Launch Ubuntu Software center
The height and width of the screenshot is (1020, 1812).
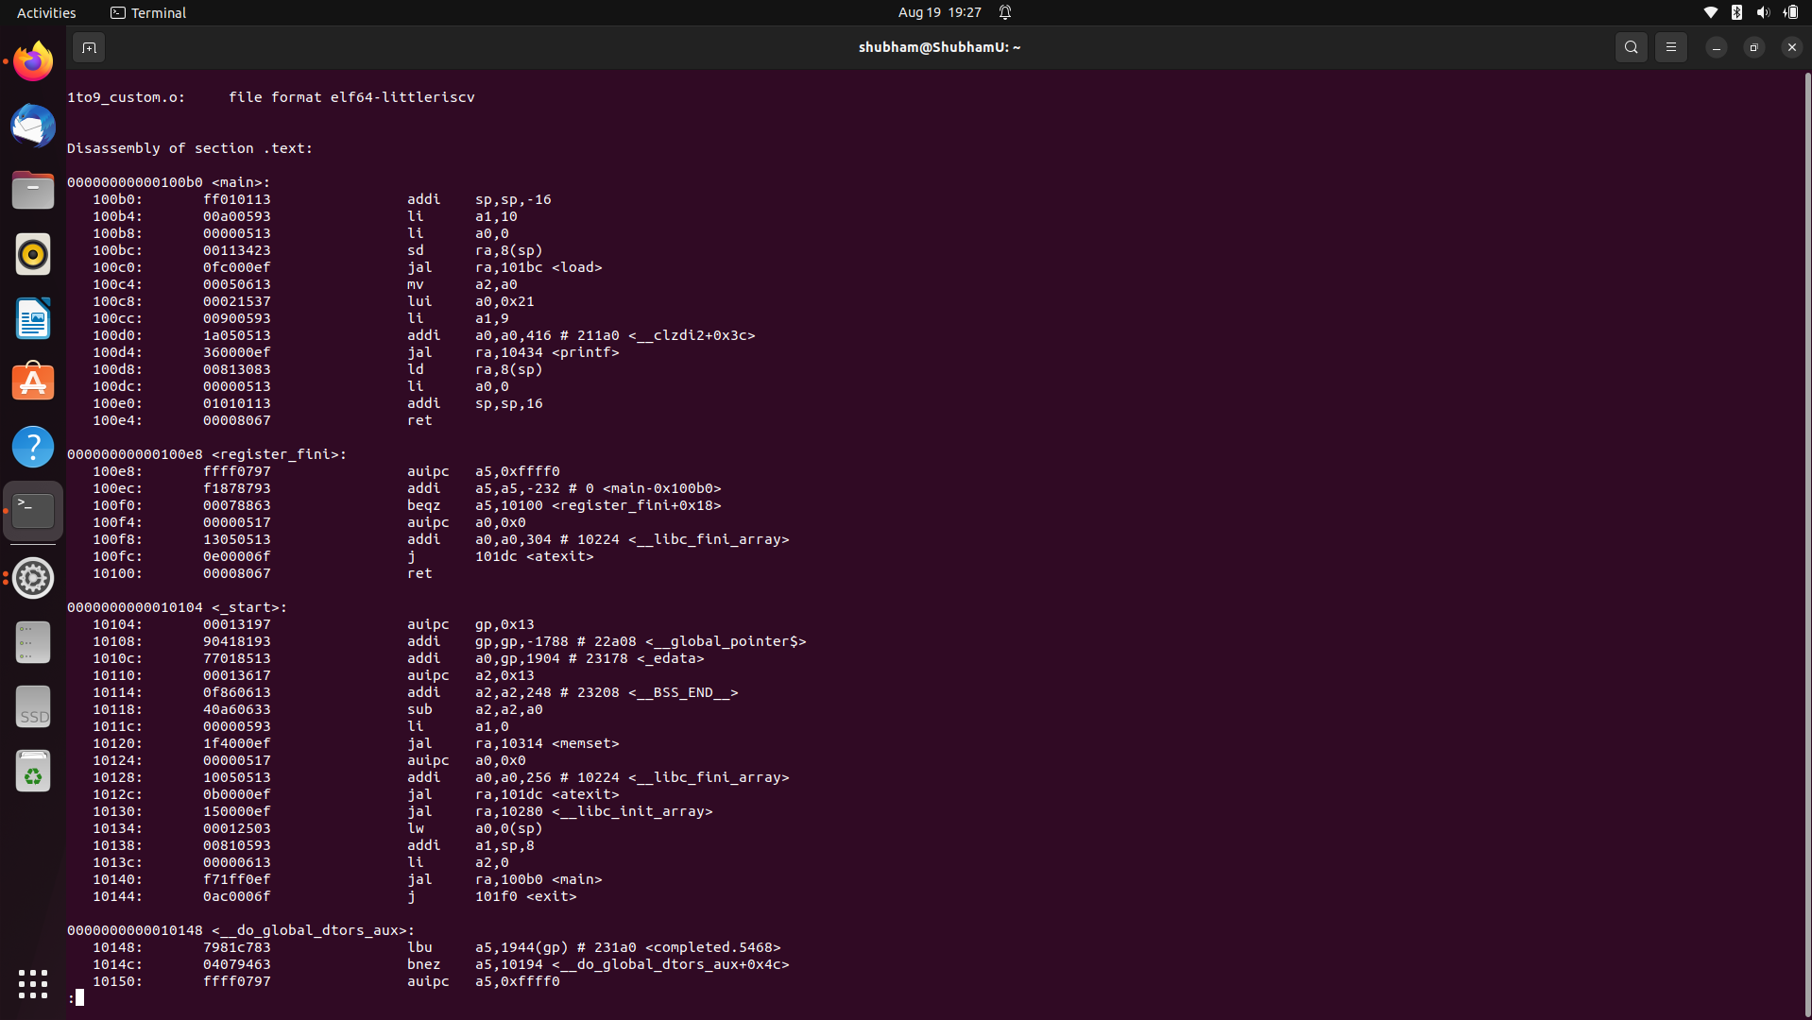point(32,381)
